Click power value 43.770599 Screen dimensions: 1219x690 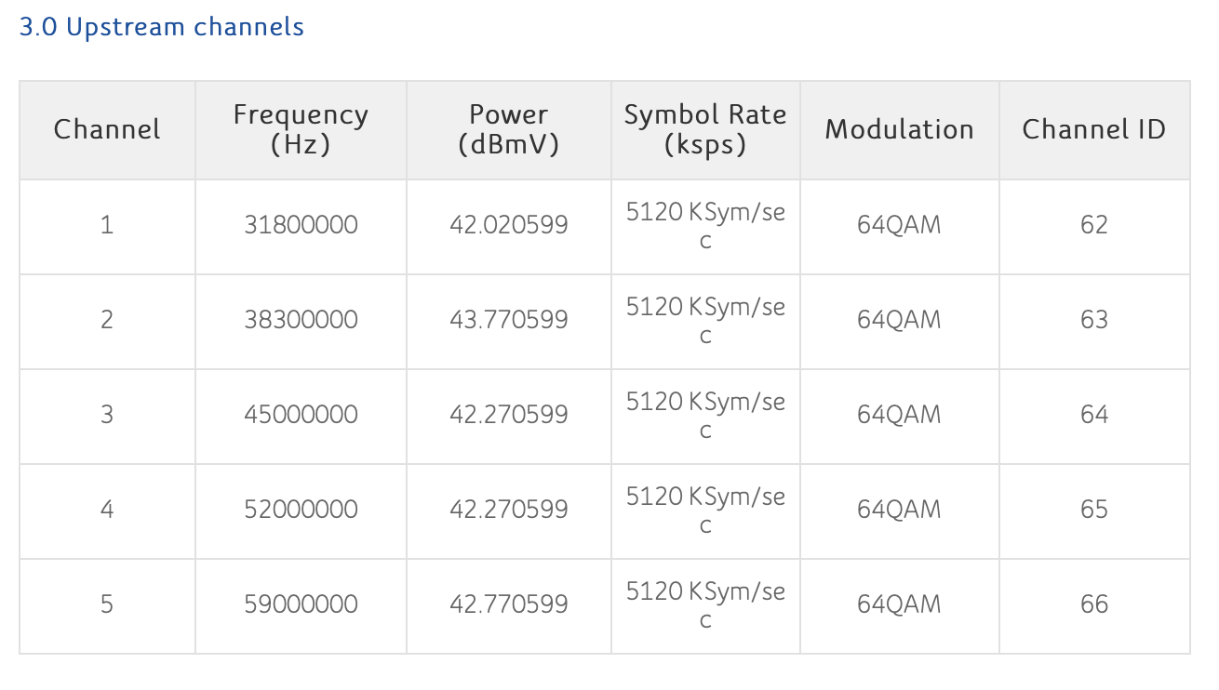coord(508,320)
